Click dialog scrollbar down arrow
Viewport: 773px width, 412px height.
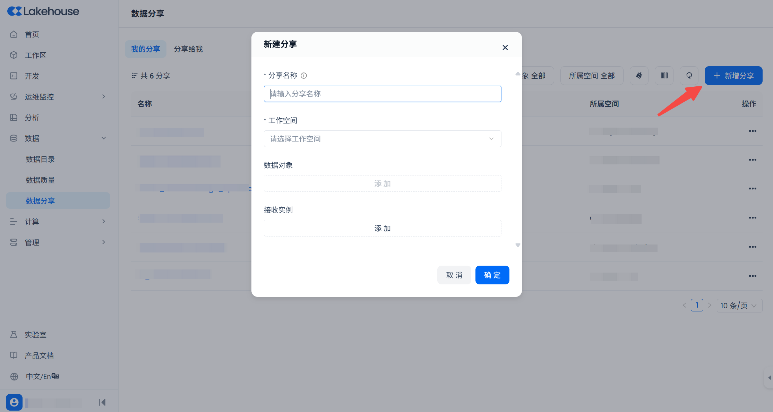coord(517,245)
